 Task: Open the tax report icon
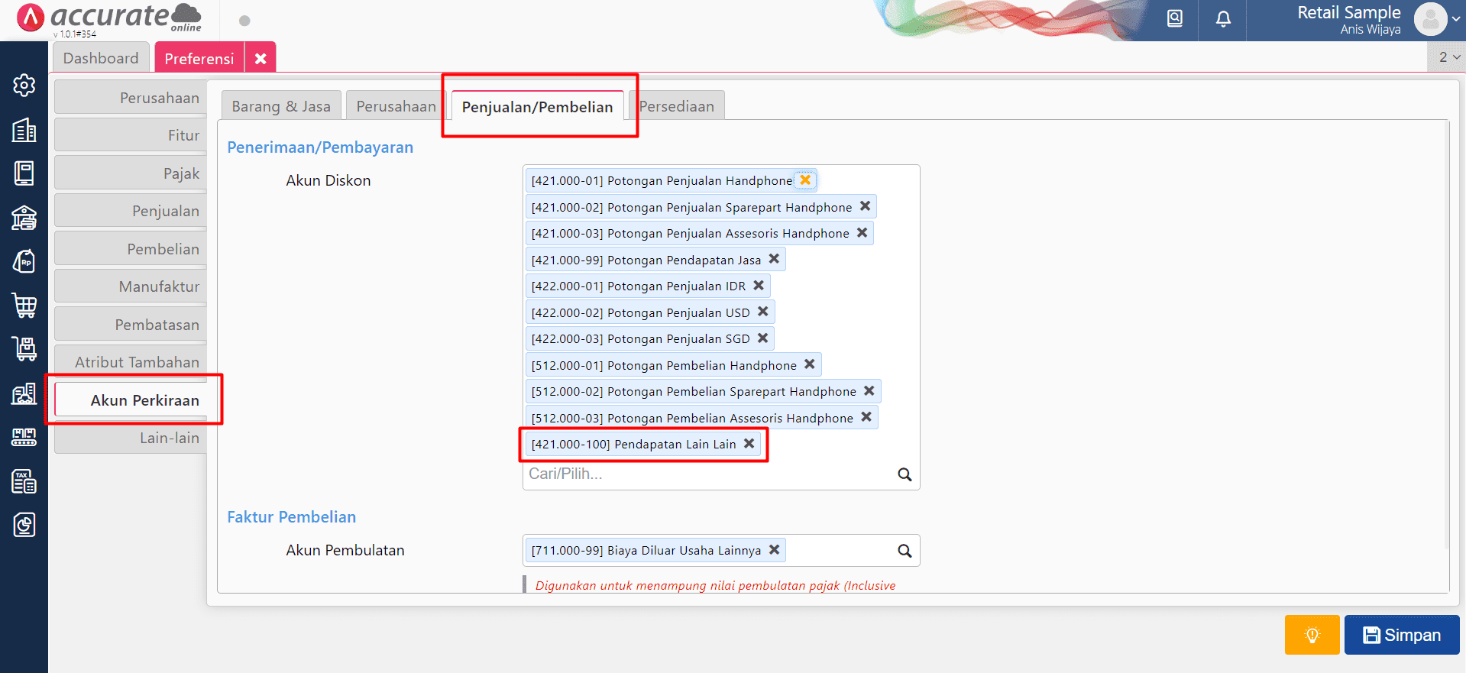(x=24, y=481)
